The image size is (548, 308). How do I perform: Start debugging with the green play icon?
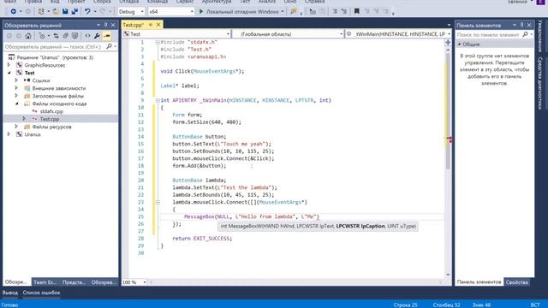point(201,11)
